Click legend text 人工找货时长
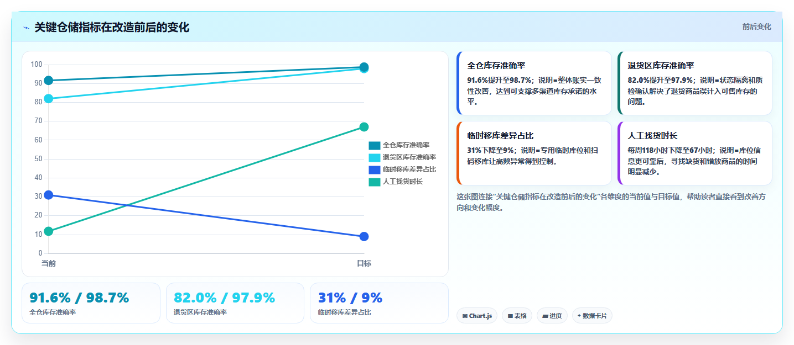The width and height of the screenshot is (794, 345). click(x=403, y=182)
